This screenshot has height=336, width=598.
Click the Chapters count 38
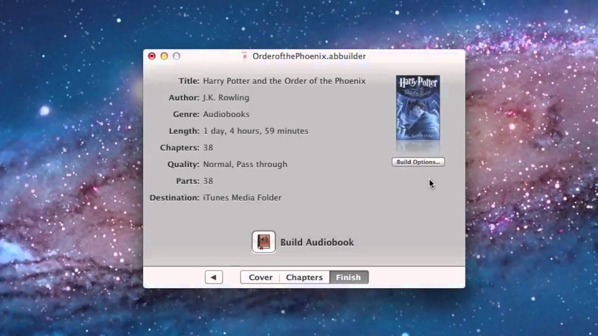pos(208,147)
